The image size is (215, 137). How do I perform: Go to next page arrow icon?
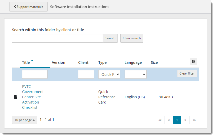pyautogui.click(x=185, y=120)
